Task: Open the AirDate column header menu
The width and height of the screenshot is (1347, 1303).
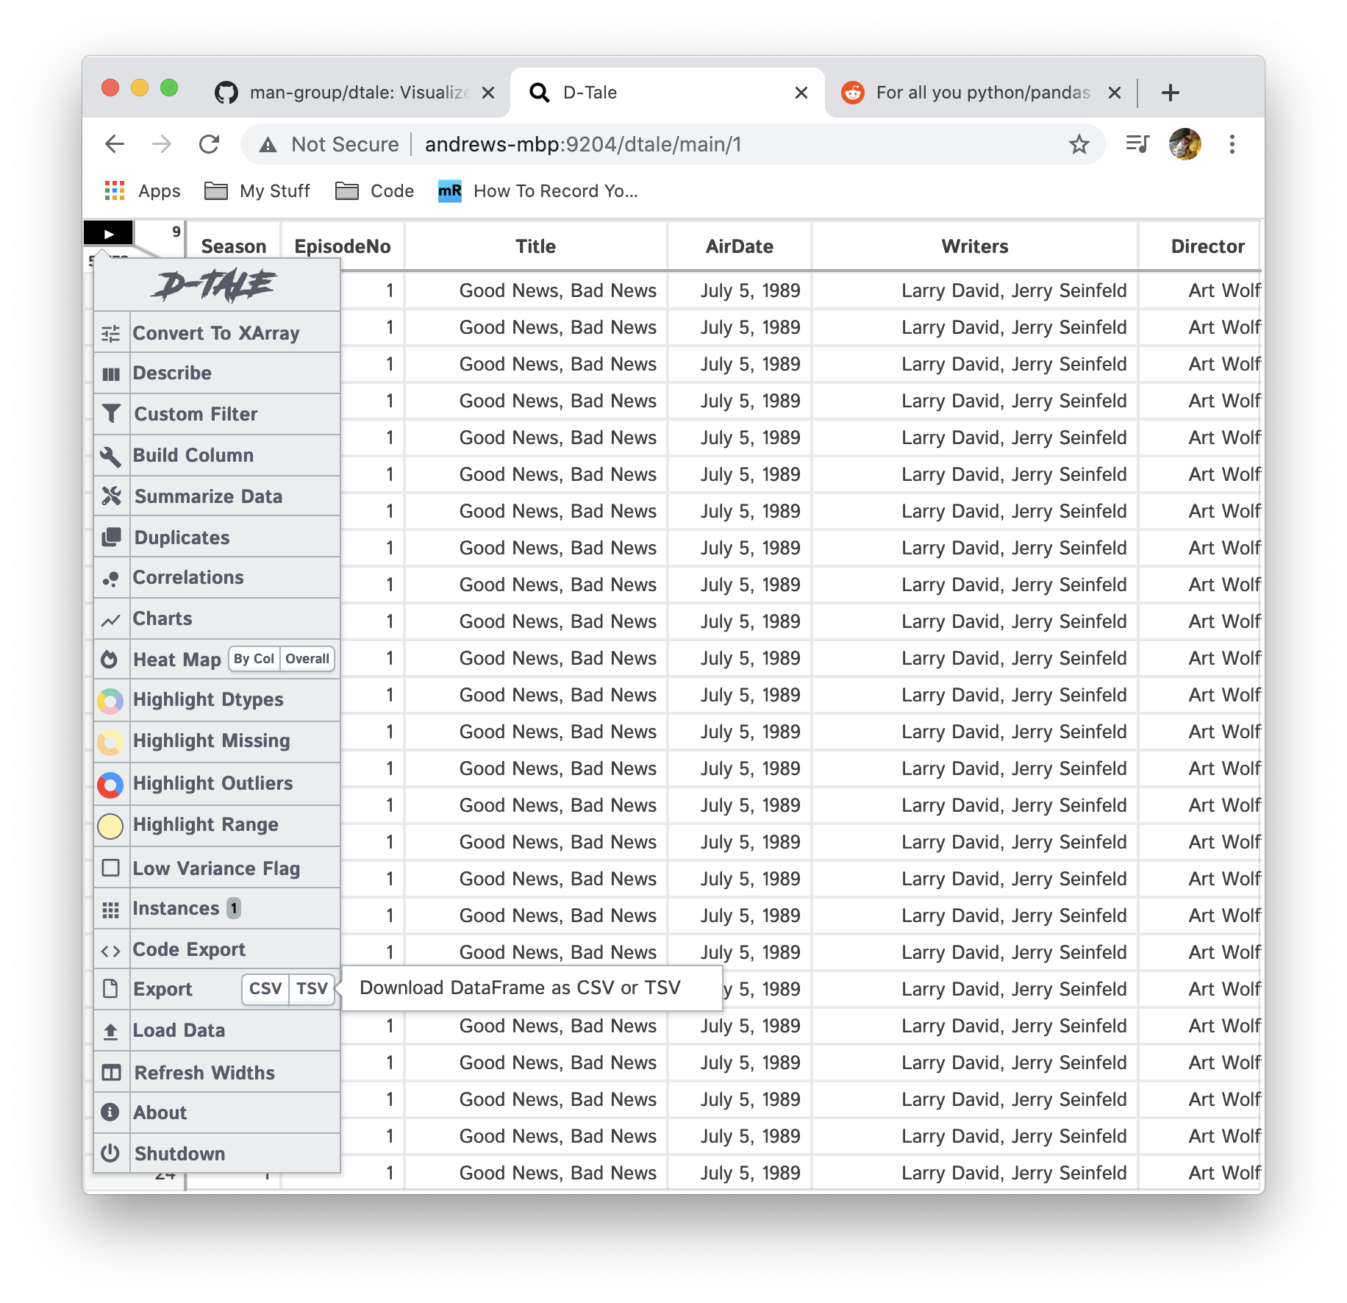Action: 739,246
